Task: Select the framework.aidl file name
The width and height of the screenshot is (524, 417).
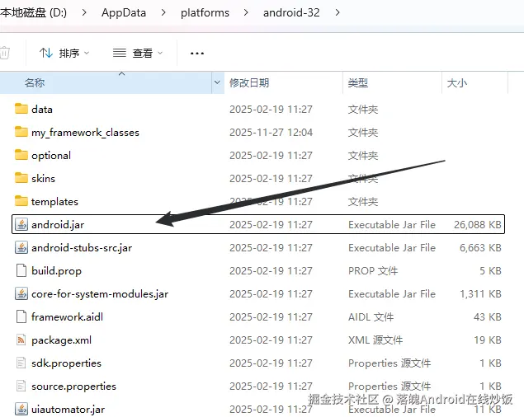Action: click(67, 316)
